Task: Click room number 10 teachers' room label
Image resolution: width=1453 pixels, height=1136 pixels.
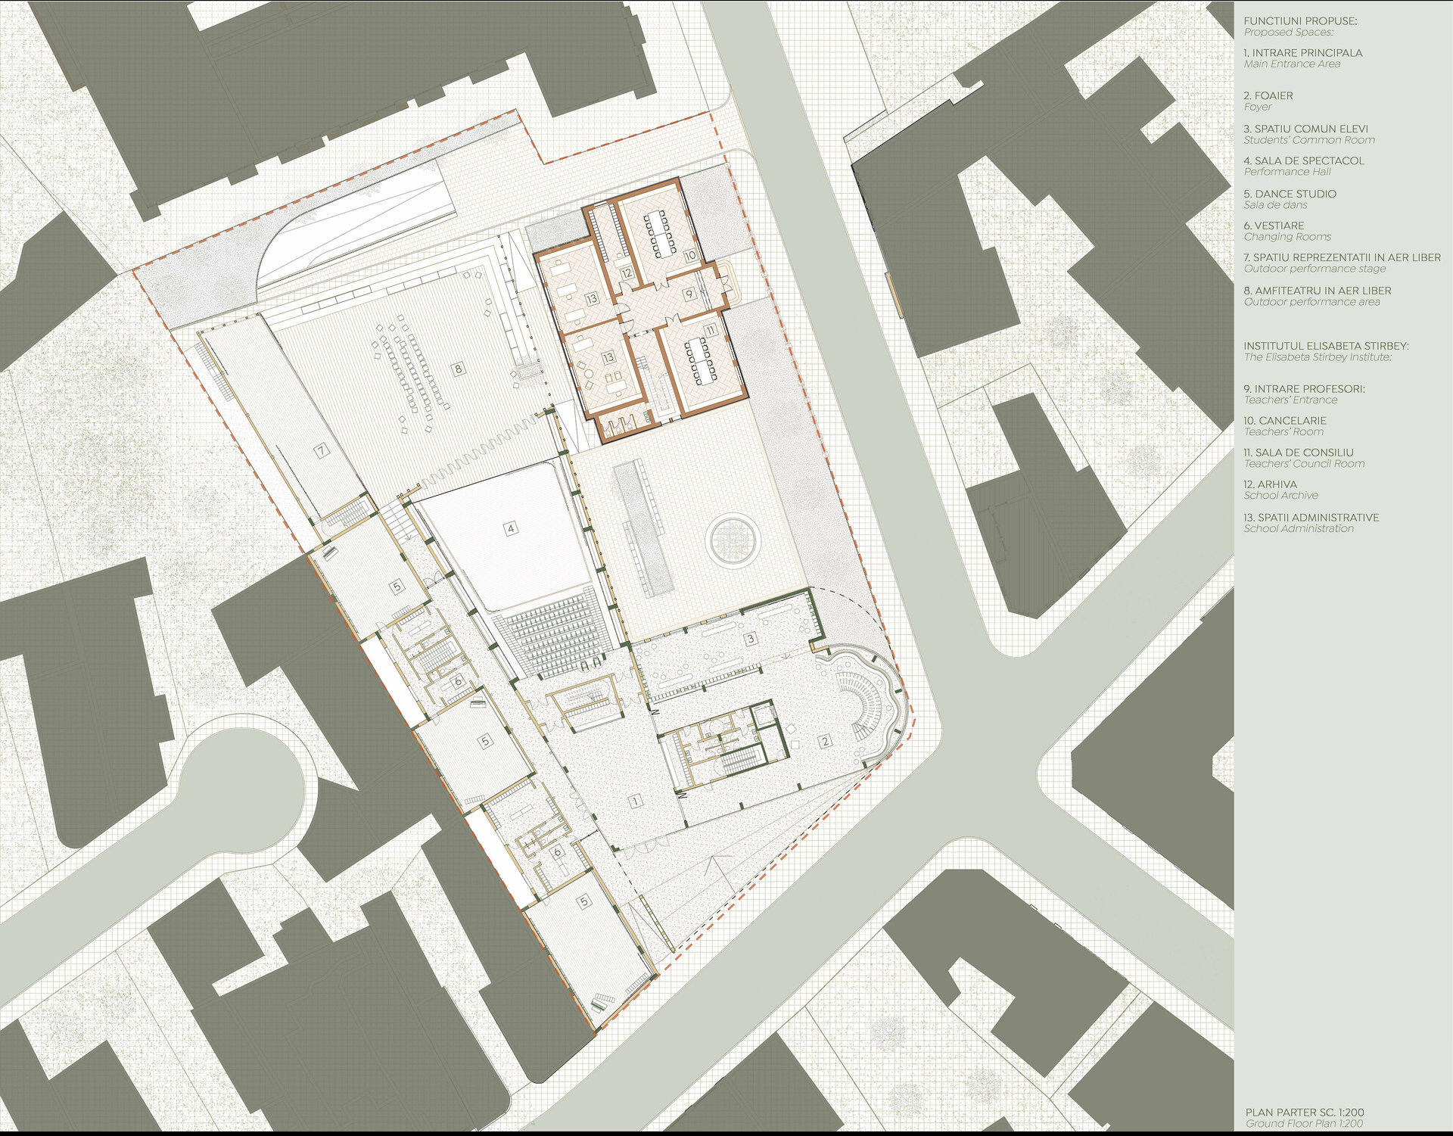Action: [x=690, y=256]
